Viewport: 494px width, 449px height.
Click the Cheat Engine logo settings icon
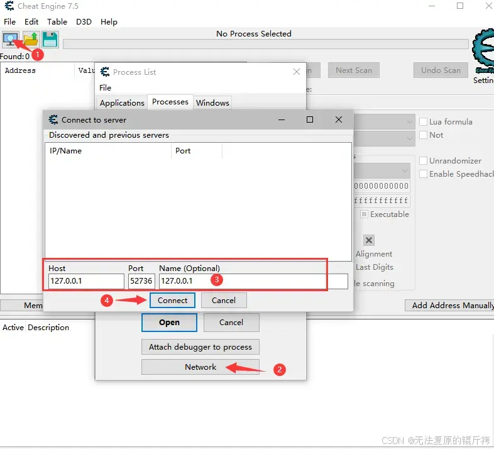click(x=483, y=52)
